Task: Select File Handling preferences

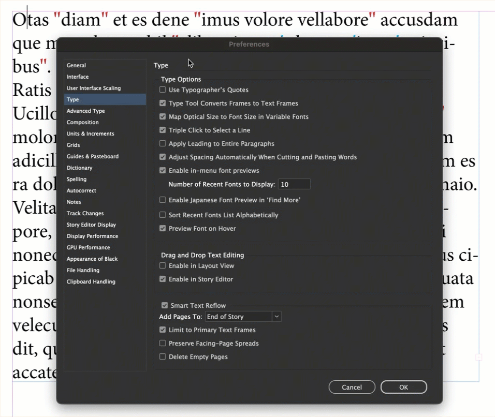Action: [105, 270]
